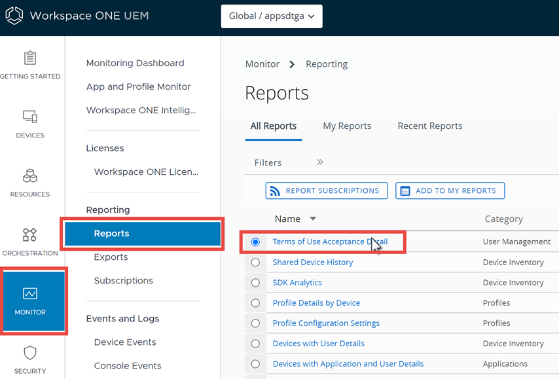Click Applications category cell
Viewport: 559px width, 379px height.
pos(505,364)
